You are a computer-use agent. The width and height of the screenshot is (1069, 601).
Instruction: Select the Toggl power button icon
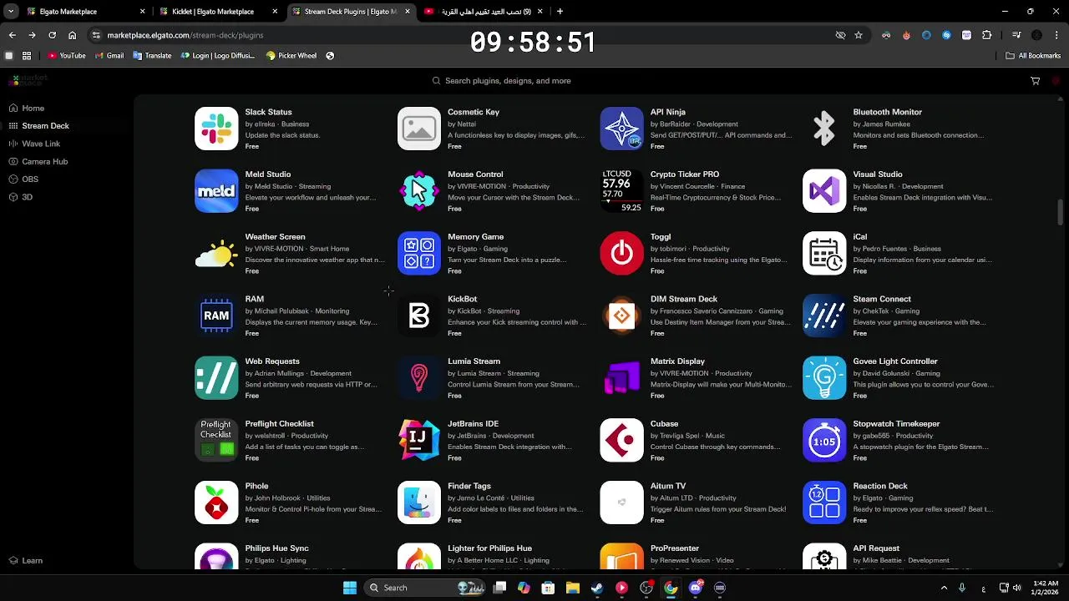tap(621, 253)
